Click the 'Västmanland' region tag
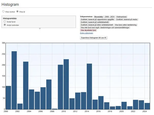Screen dimensions: 154x115 pos(121,17)
